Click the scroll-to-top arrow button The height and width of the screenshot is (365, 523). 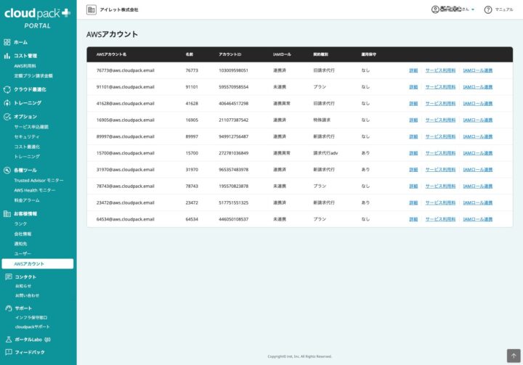click(514, 356)
